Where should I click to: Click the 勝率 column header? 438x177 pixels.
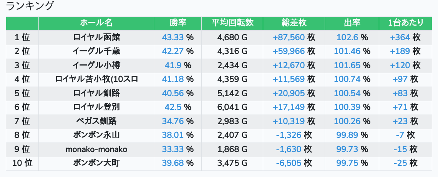178,23
